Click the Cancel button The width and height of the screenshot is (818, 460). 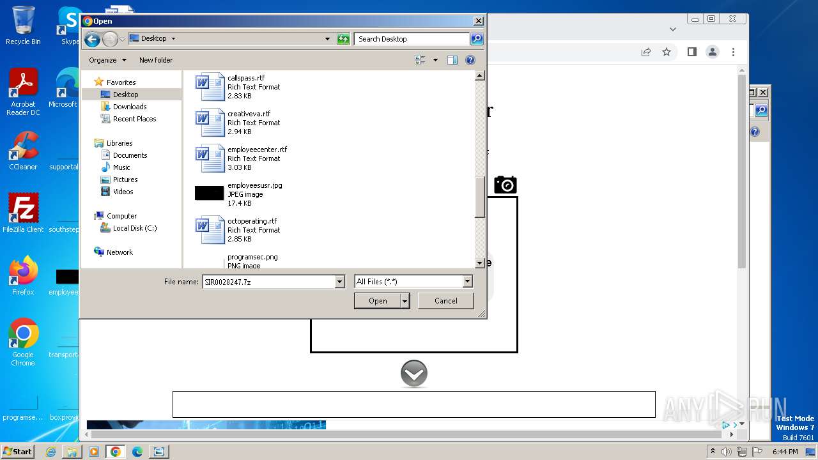point(445,301)
